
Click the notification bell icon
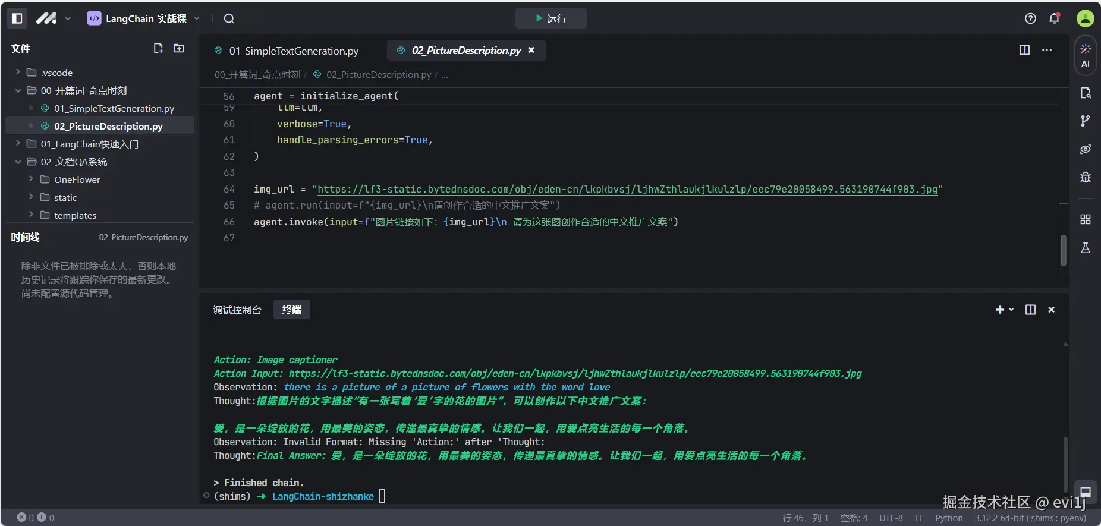(x=1055, y=18)
